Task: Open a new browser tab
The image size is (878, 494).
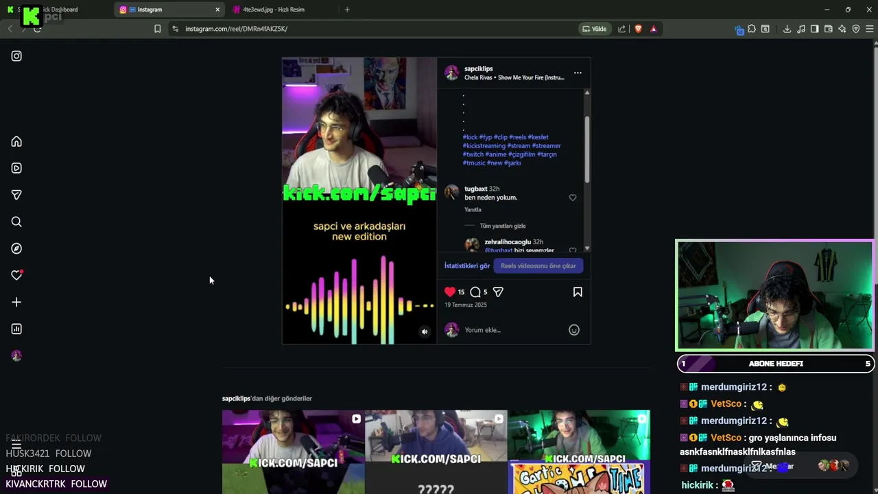Action: coord(347,10)
